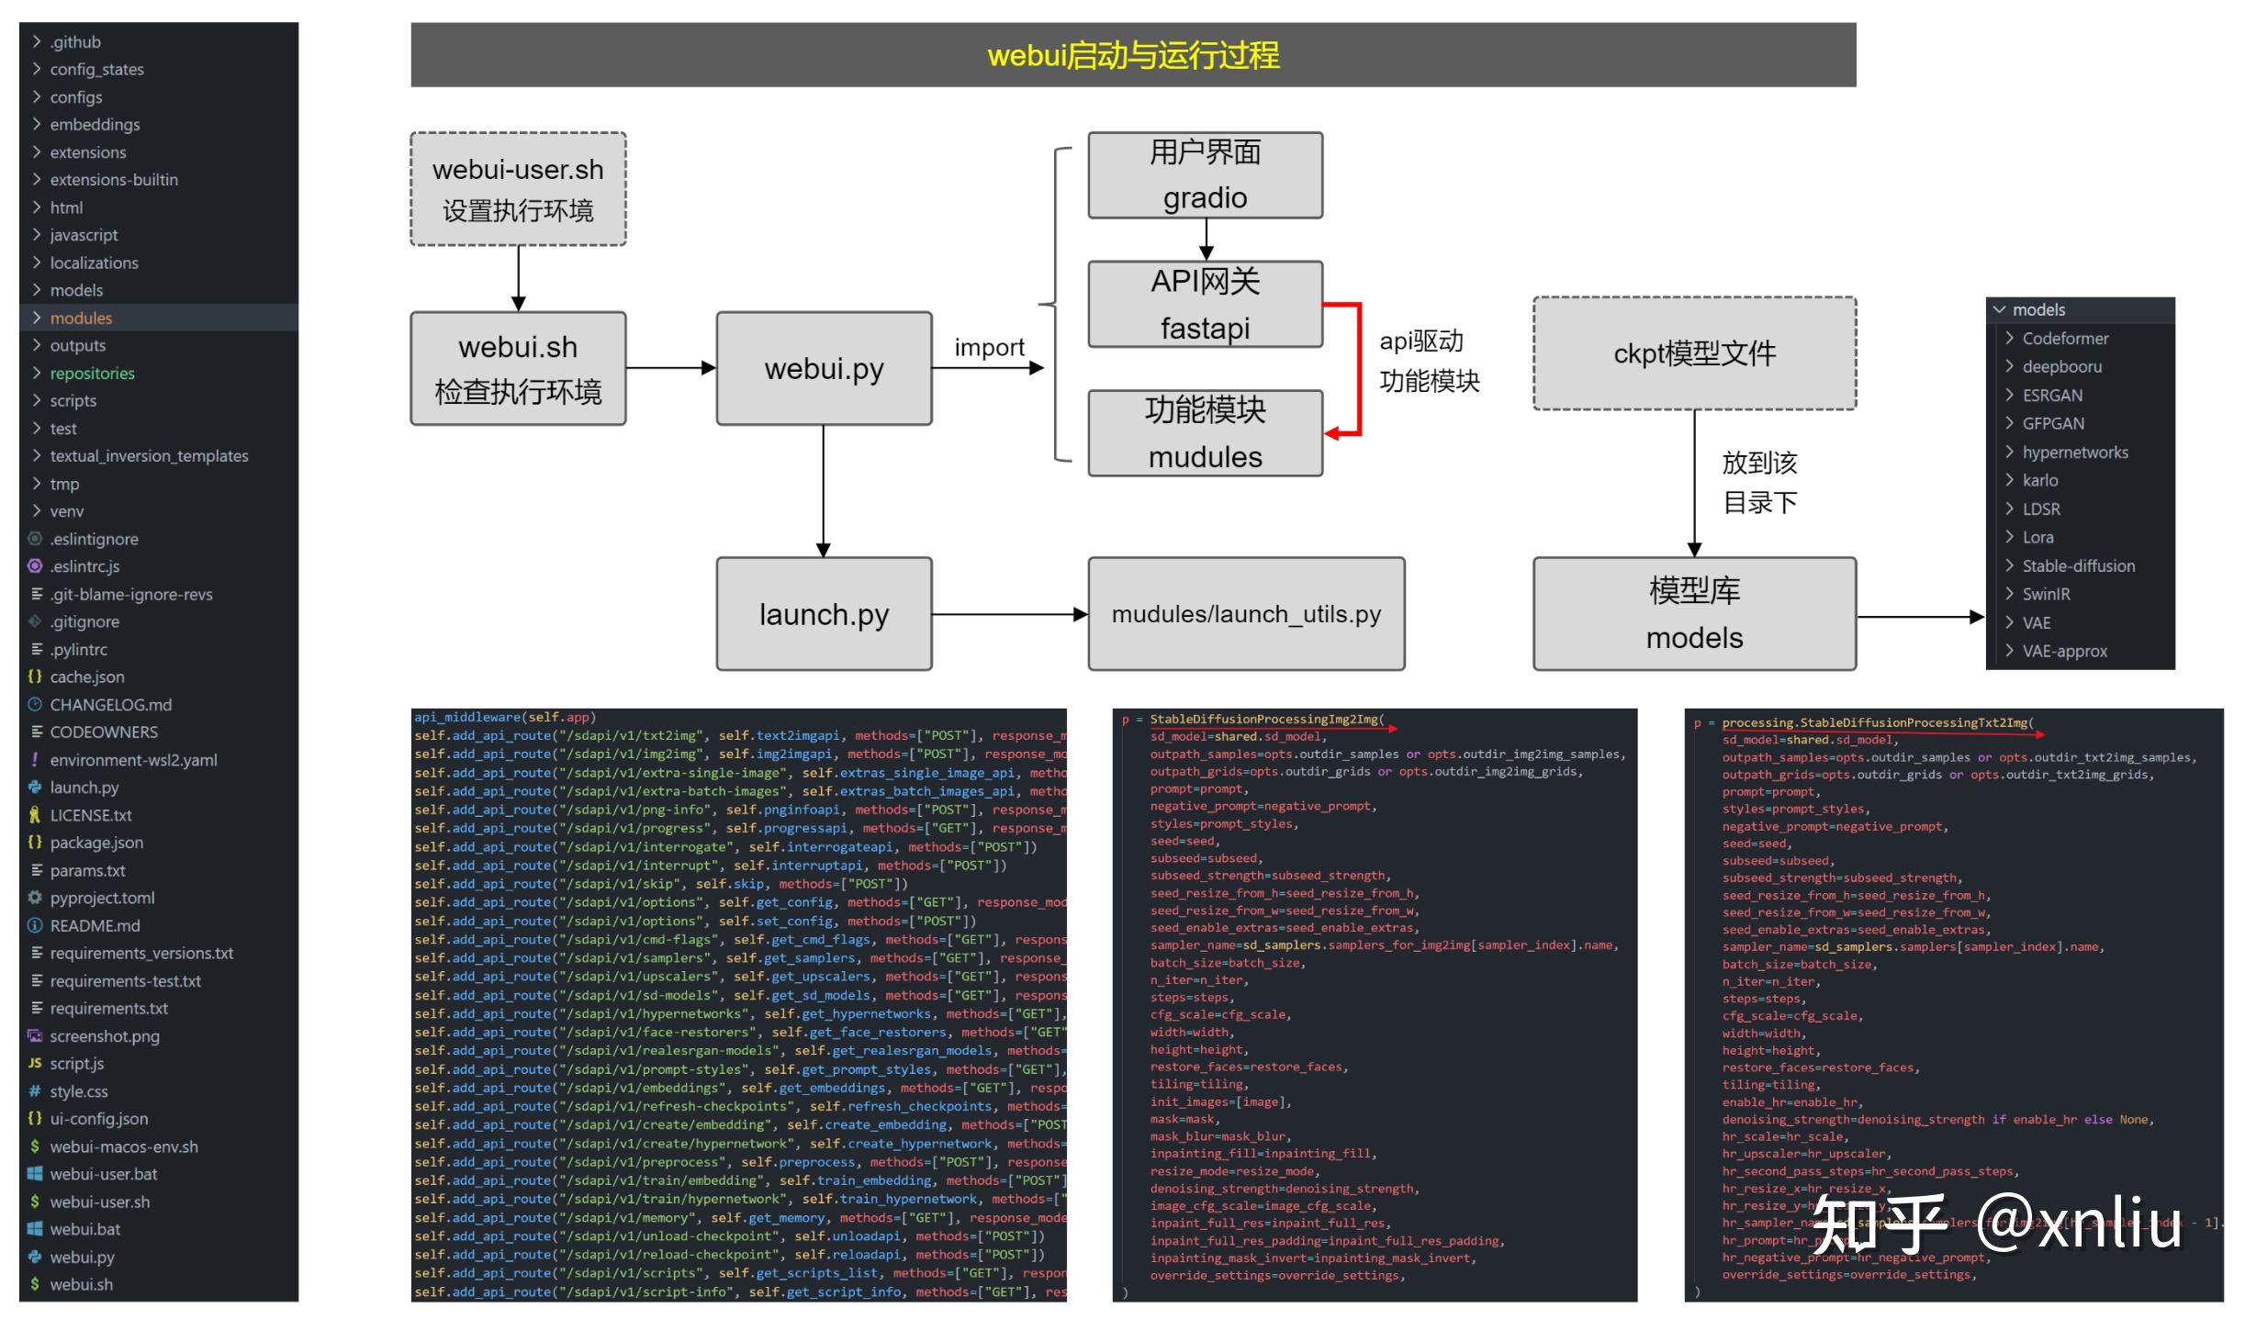
Task: Click the Python icon next to webui.py
Action: click(34, 1257)
